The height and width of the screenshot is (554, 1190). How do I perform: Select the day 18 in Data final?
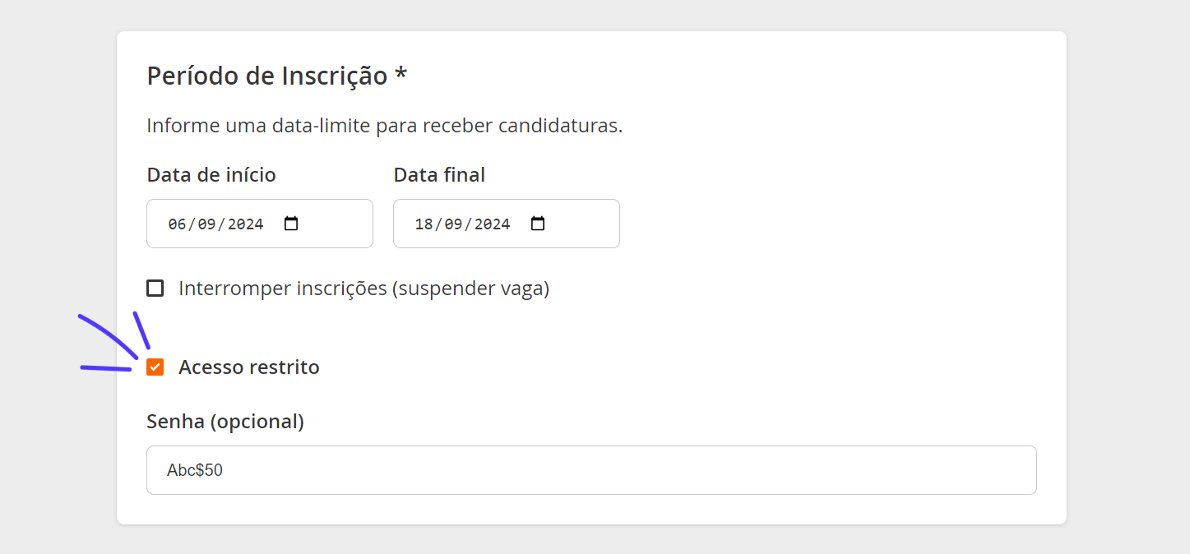[424, 224]
